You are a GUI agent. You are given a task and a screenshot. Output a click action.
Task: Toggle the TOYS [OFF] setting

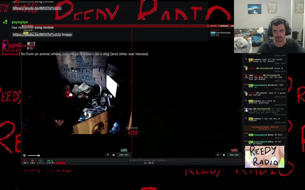click(40, 162)
